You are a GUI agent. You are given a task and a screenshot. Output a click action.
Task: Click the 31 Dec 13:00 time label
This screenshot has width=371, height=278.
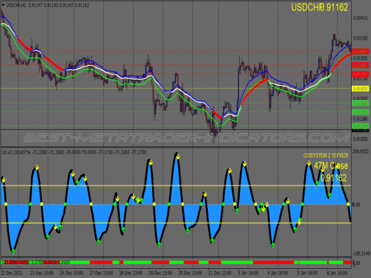coord(220,273)
